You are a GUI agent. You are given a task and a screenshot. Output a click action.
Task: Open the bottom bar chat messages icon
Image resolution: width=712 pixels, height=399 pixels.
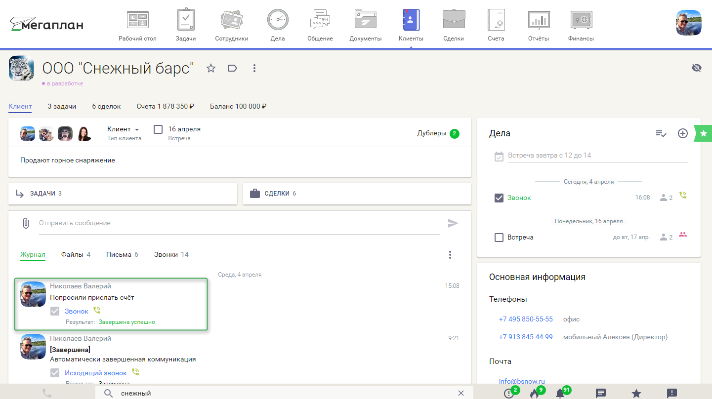point(601,393)
